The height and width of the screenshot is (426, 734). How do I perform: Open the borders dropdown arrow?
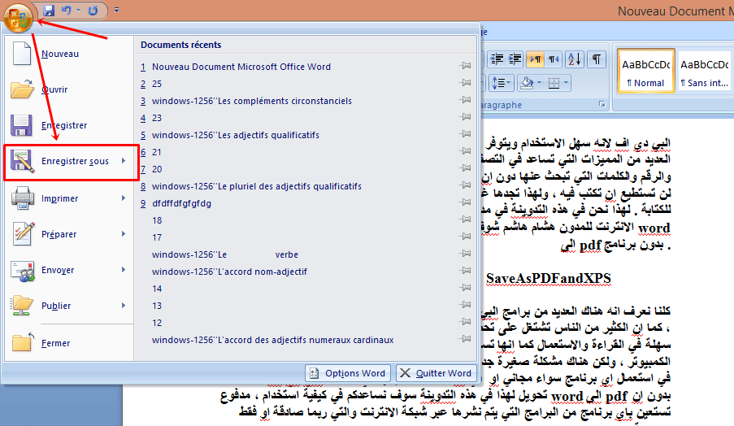point(567,83)
